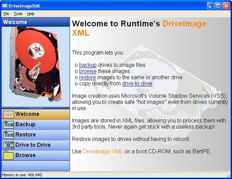
Task: Click the window resize grip in corner
Action: pos(228,175)
